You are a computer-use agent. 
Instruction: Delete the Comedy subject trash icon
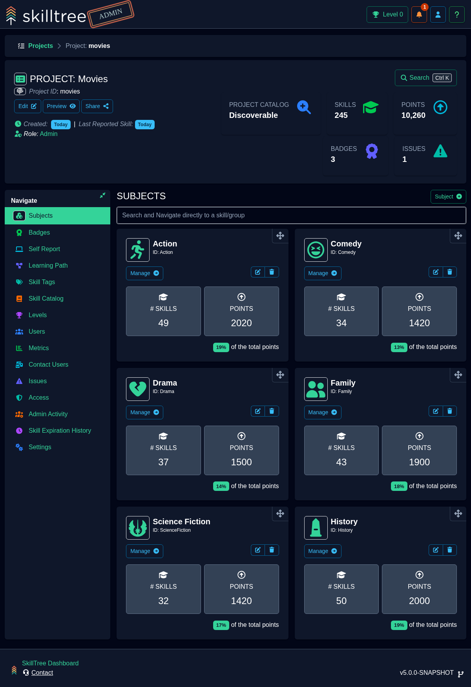coord(450,272)
